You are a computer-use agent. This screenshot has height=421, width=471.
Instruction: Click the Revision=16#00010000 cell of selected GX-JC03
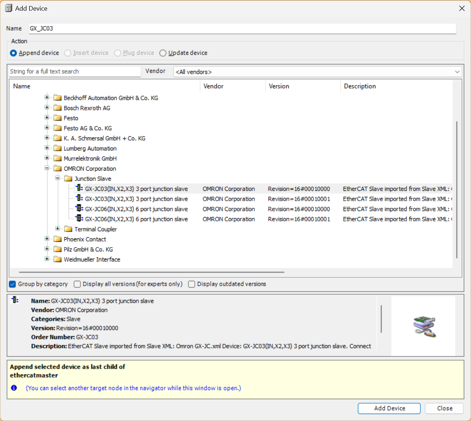299,189
